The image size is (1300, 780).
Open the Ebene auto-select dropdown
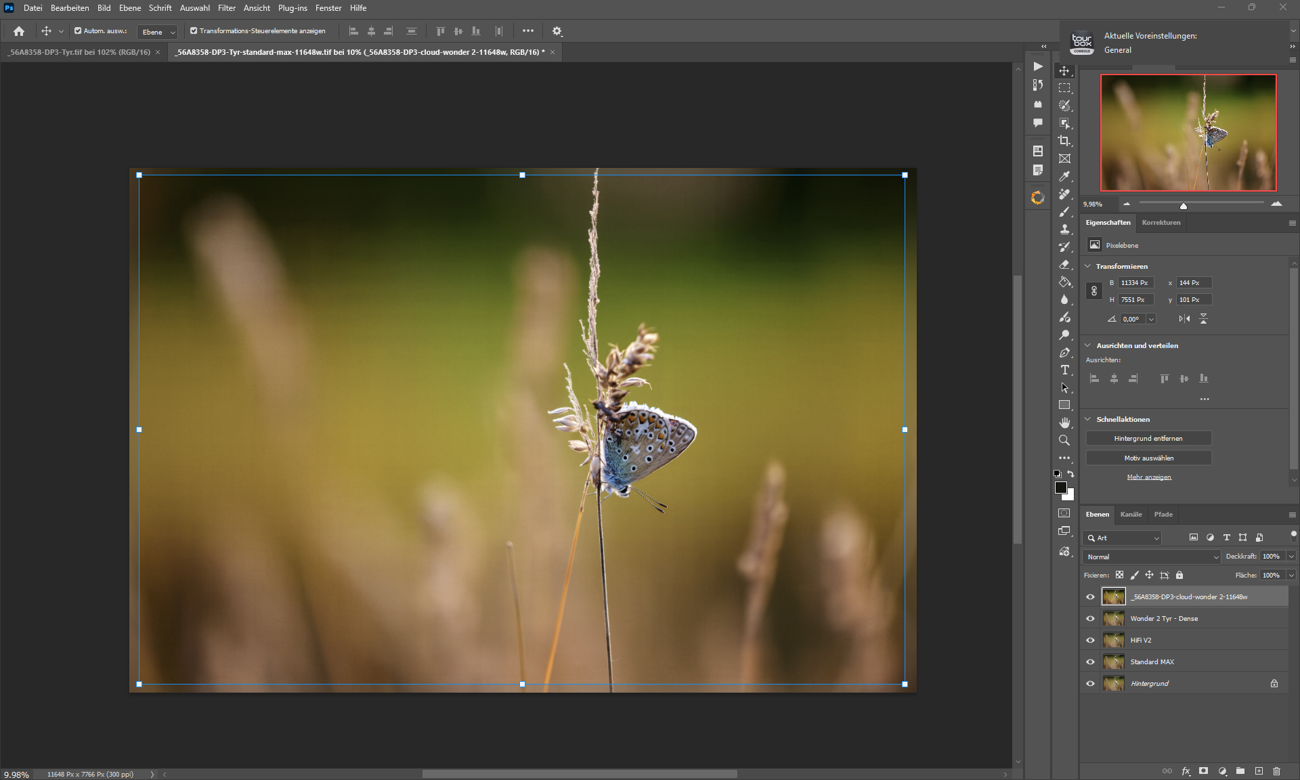[x=158, y=32]
